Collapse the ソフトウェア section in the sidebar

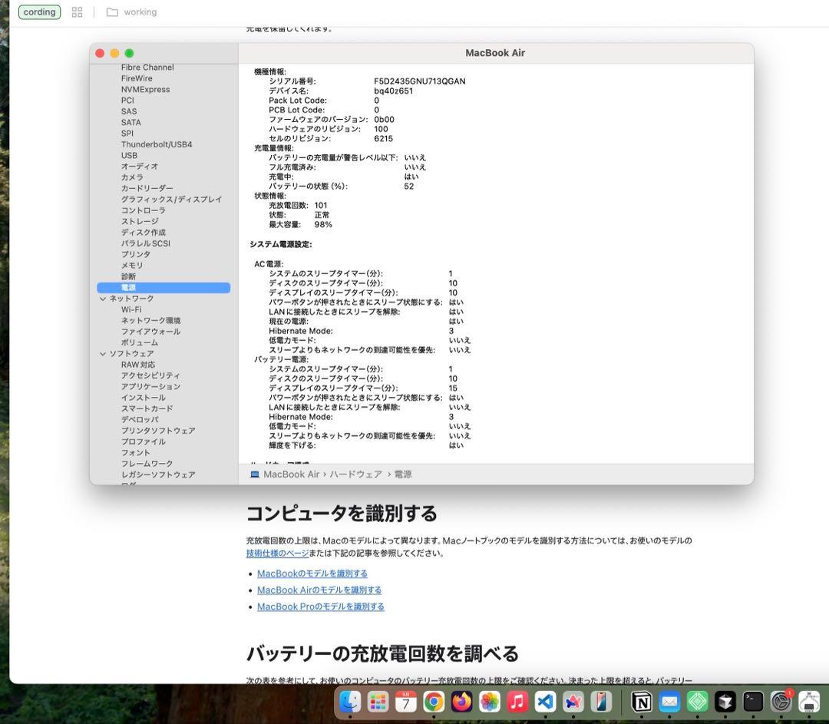(x=104, y=353)
